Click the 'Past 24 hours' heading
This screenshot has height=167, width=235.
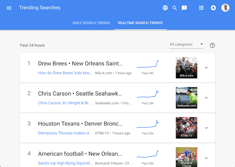pyautogui.click(x=32, y=45)
